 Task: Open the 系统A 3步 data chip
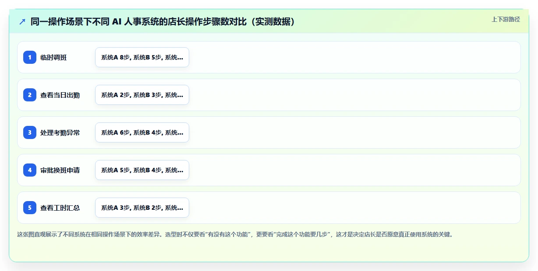(x=142, y=208)
